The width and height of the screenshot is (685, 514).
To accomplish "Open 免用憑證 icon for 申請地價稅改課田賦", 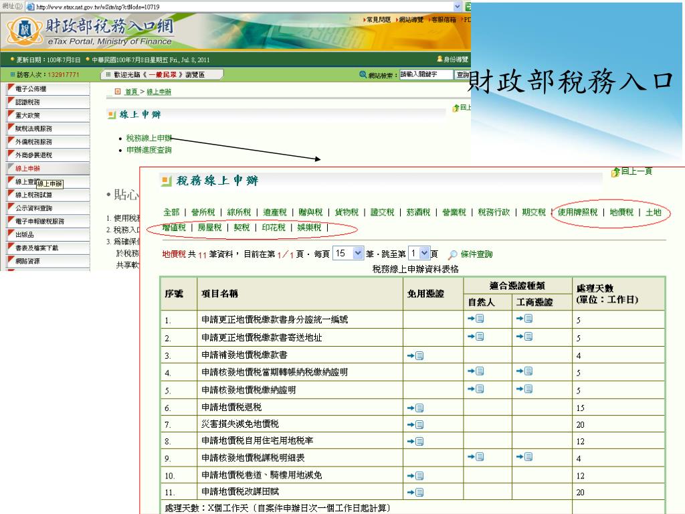I will coord(415,493).
